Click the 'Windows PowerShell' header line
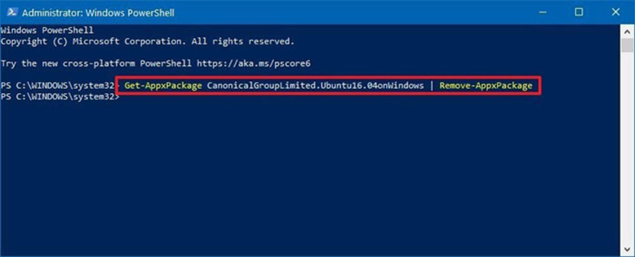635x257 pixels. pyautogui.click(x=47, y=30)
